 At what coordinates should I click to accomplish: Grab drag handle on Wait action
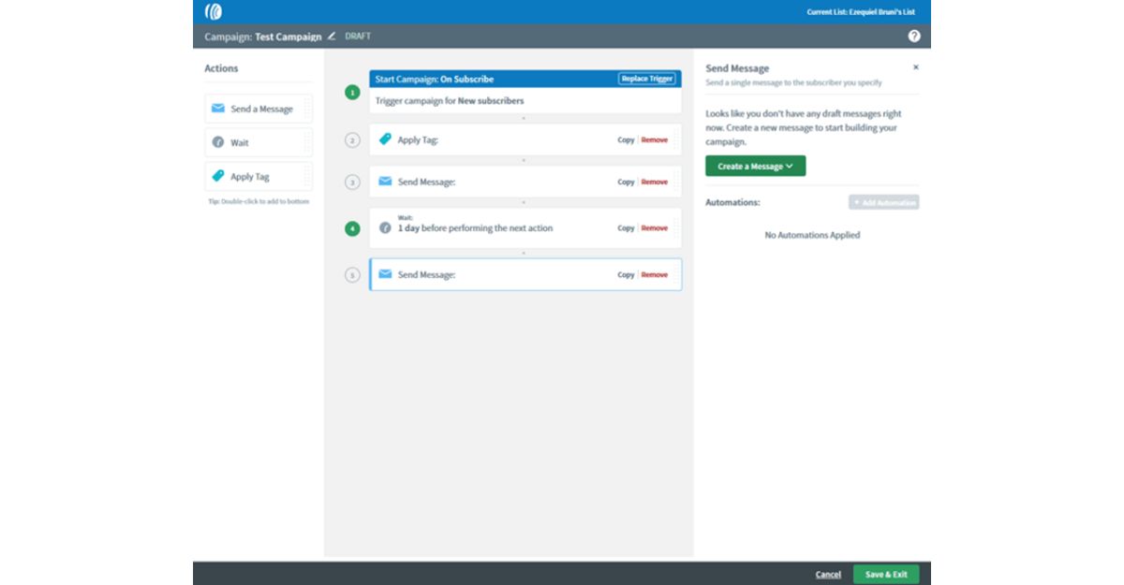pos(307,142)
